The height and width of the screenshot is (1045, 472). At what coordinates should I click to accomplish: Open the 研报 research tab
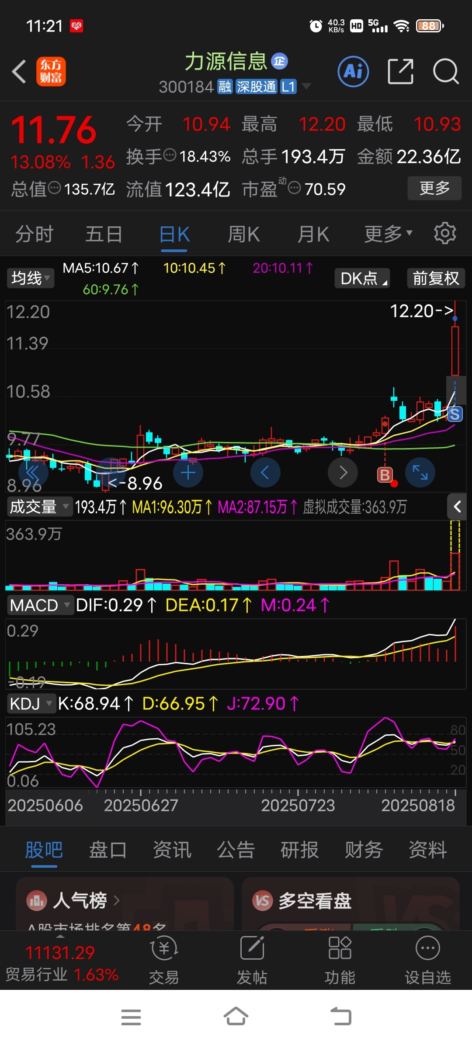(300, 850)
